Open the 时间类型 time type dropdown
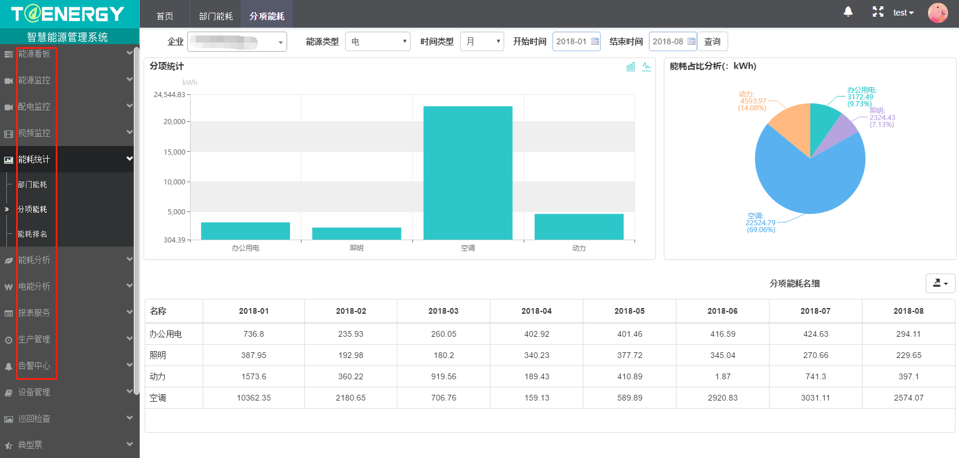The image size is (959, 458). coord(481,41)
